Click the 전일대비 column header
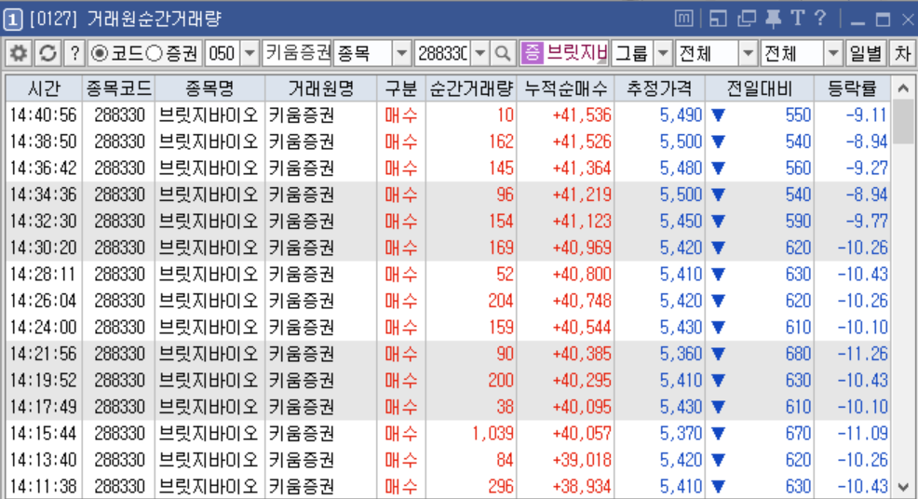Screen dimensions: 918x499 tap(760, 88)
